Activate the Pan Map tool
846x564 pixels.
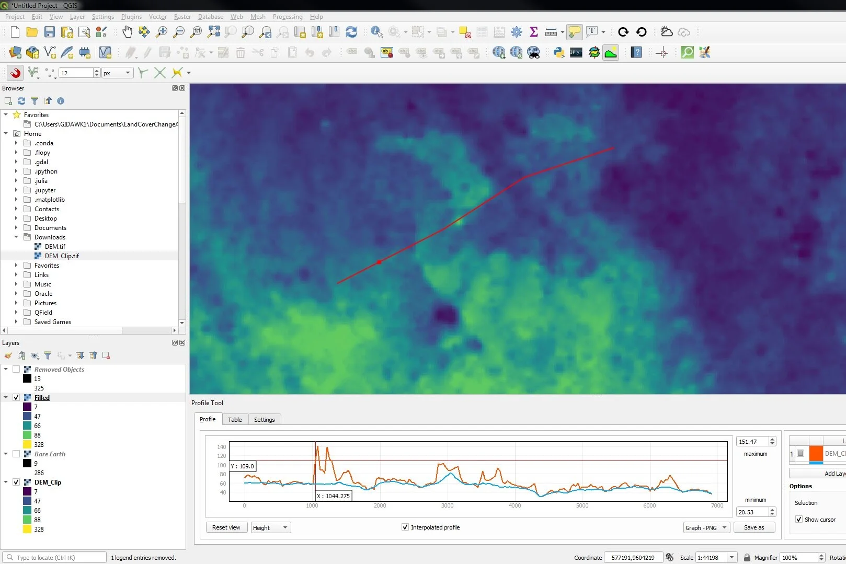tap(127, 32)
